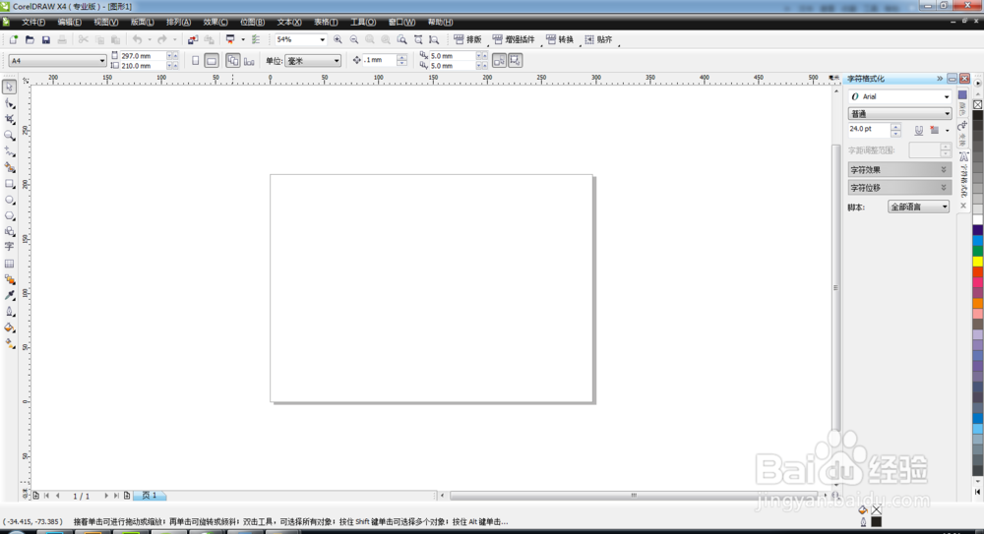Set page to portrait orientation
This screenshot has height=534, width=984.
point(195,61)
